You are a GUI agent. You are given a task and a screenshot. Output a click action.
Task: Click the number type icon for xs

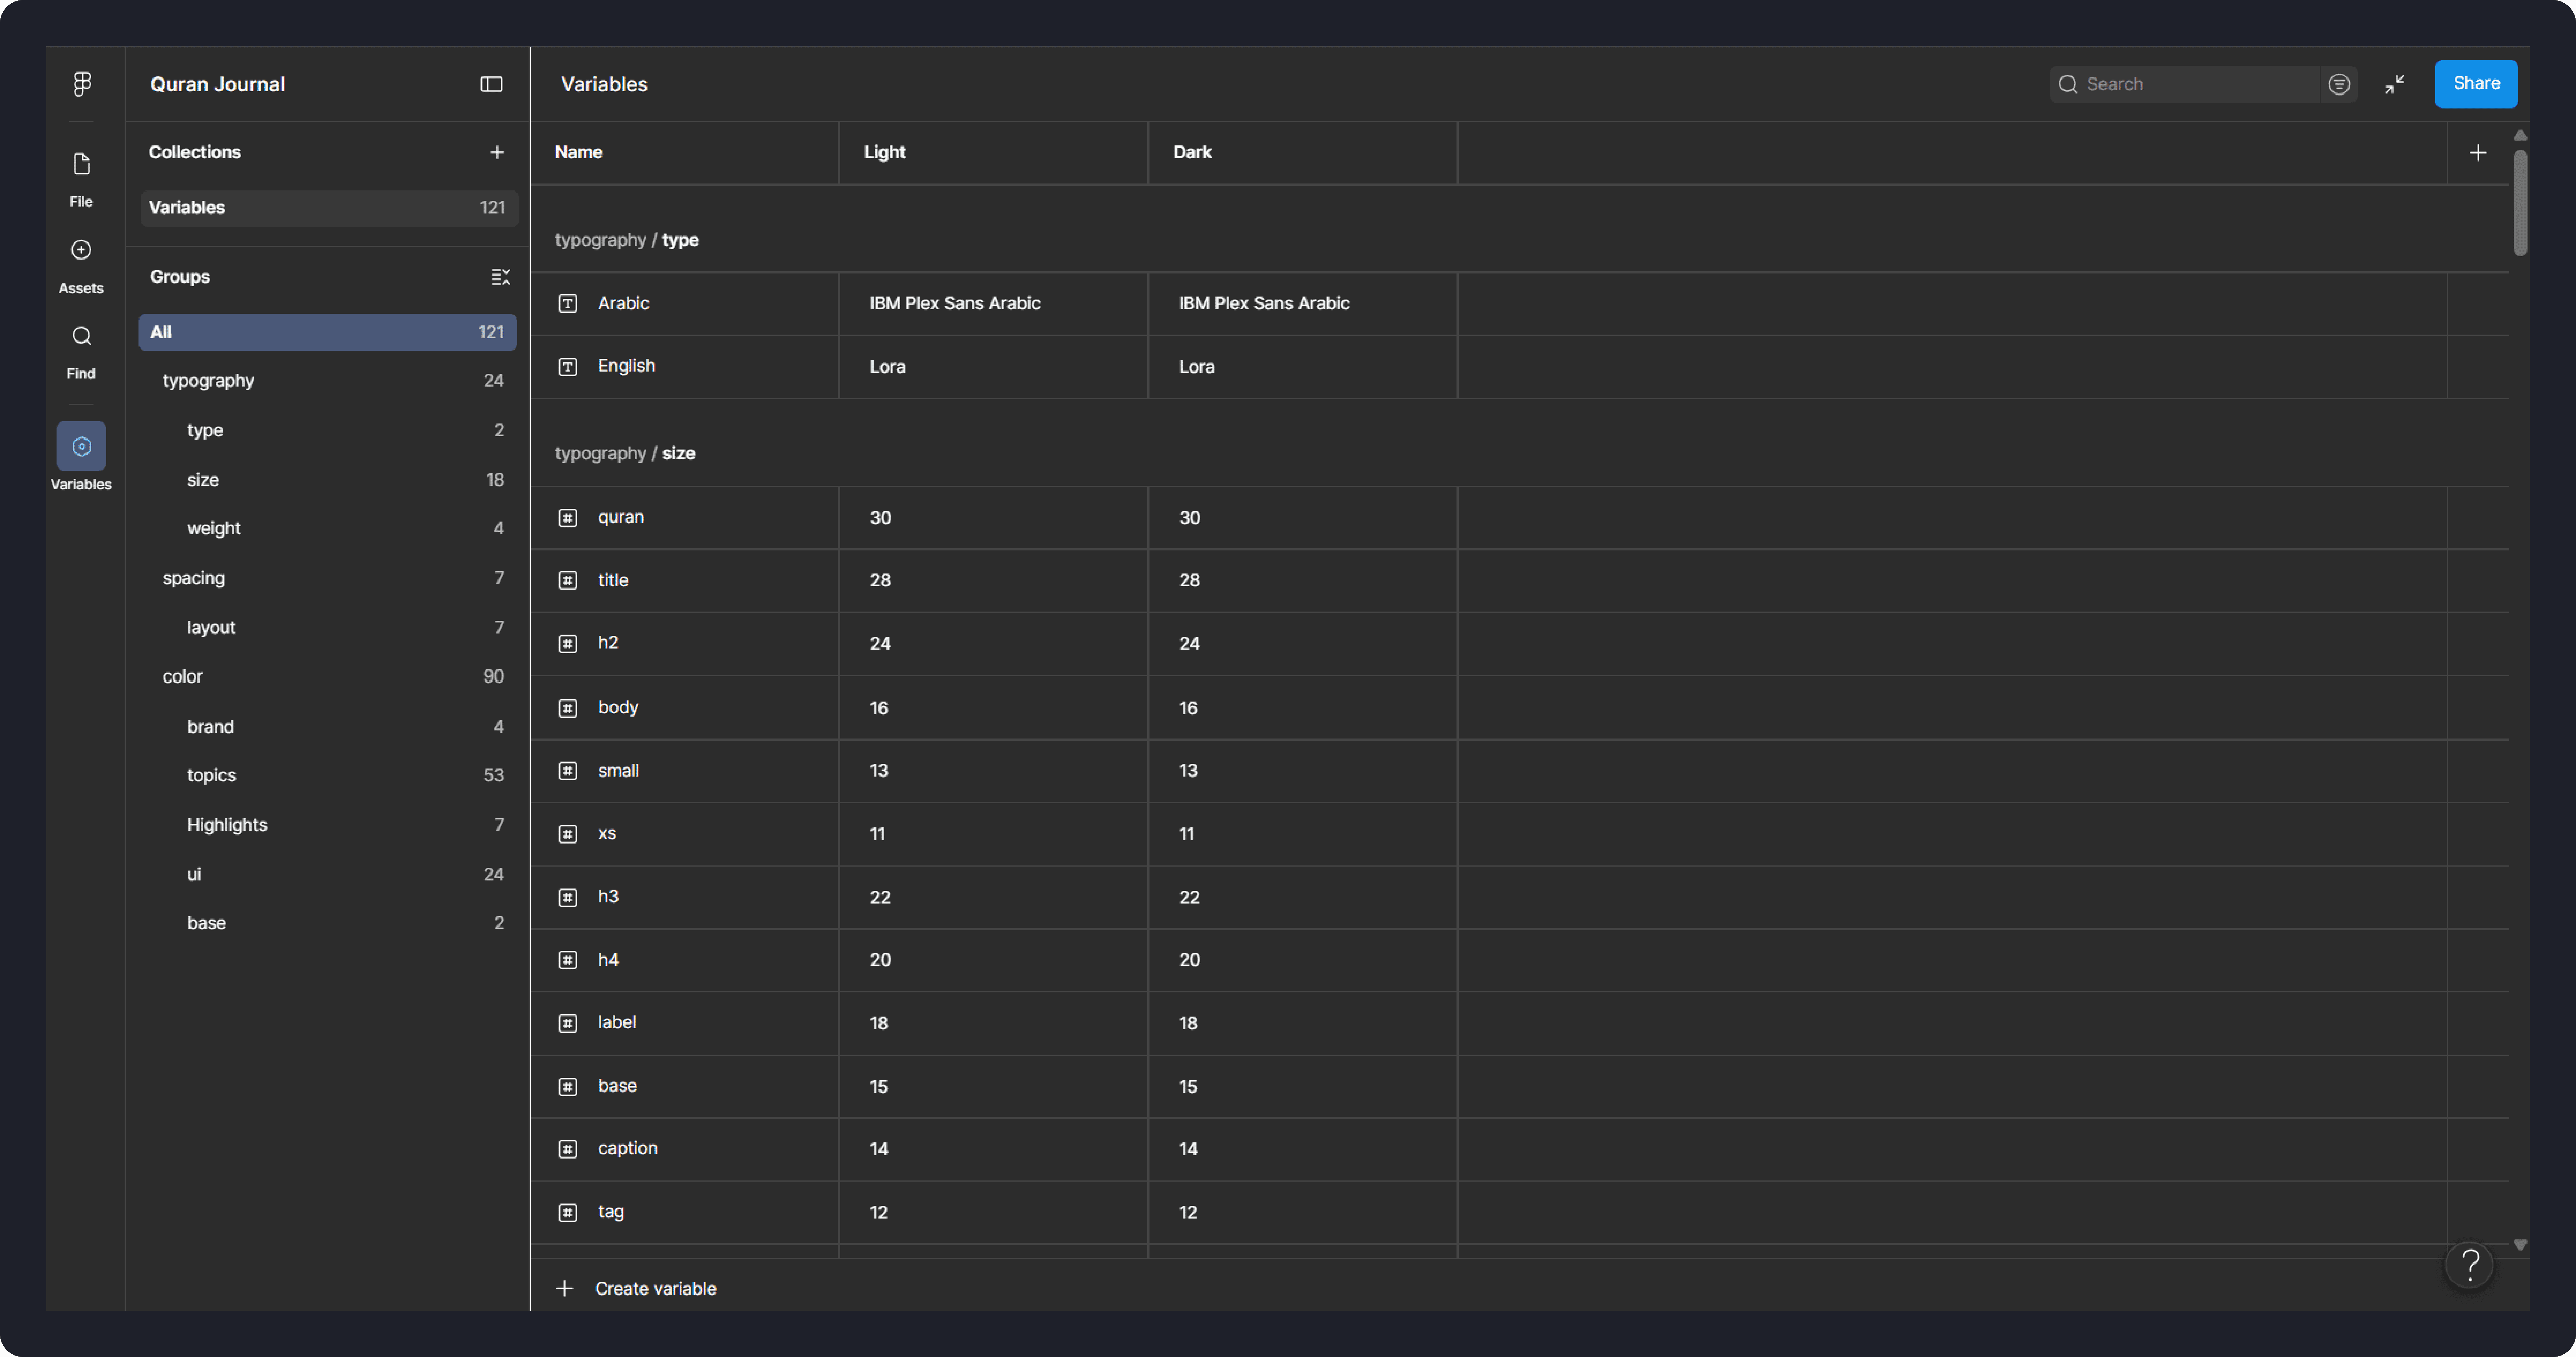pos(567,834)
